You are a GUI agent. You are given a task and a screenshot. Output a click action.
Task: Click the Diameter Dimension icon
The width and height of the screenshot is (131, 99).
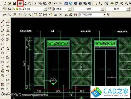coord(25,15)
